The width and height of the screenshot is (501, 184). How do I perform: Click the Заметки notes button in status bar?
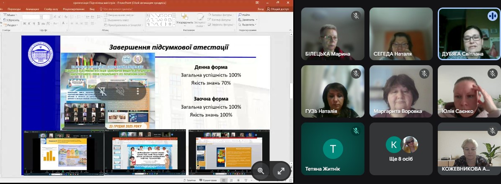coord(191,180)
